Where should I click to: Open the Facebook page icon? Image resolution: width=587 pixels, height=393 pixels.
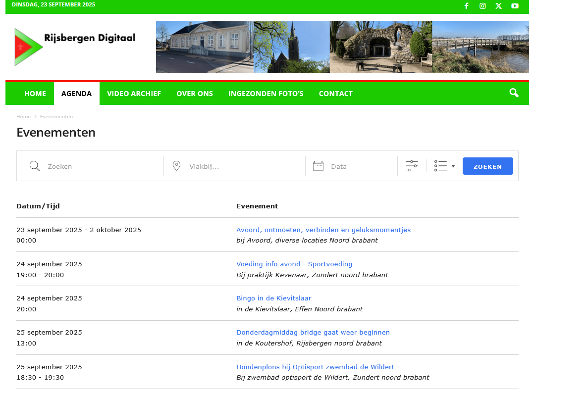point(466,6)
